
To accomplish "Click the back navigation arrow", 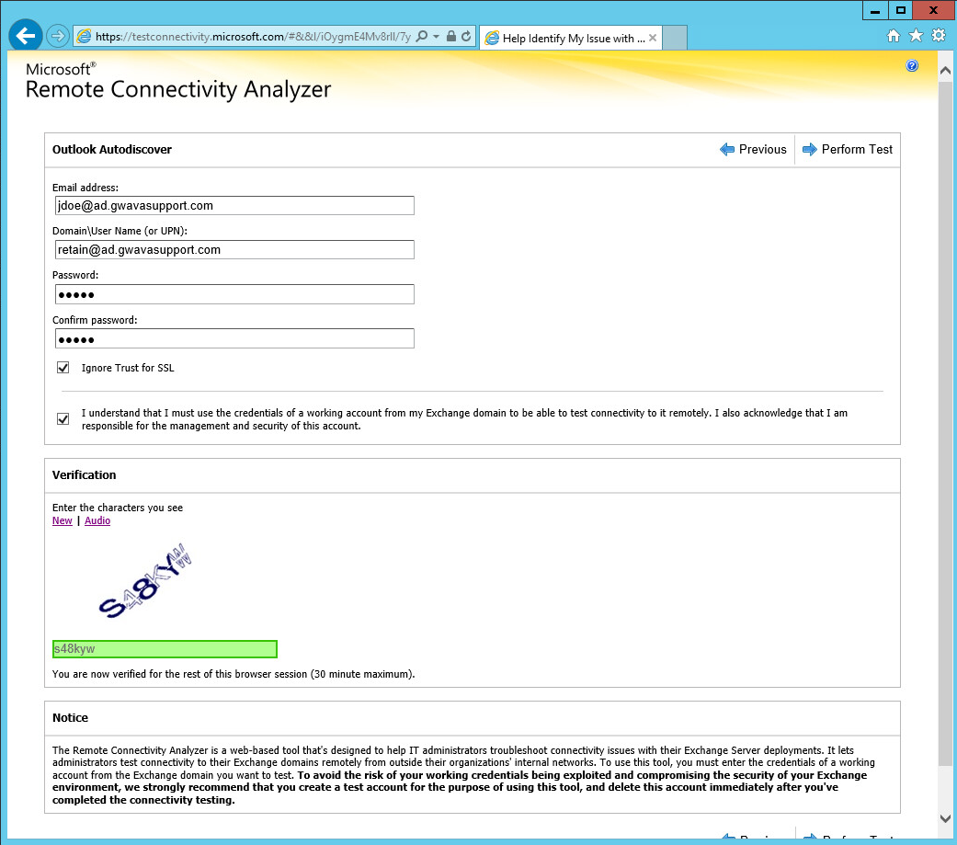I will (x=25, y=35).
